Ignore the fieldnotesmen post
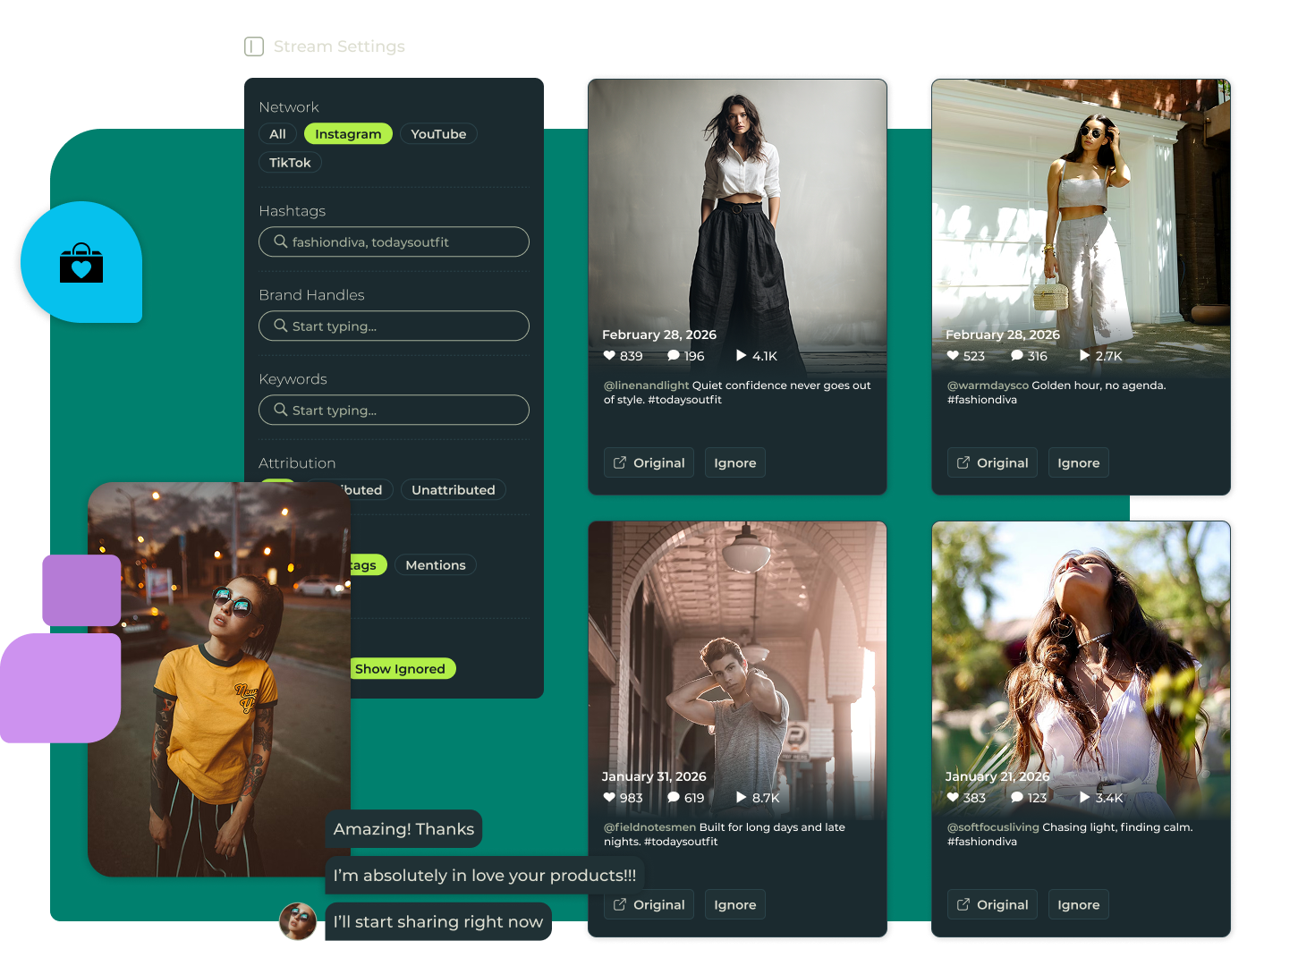This screenshot has width=1315, height=966. [735, 904]
